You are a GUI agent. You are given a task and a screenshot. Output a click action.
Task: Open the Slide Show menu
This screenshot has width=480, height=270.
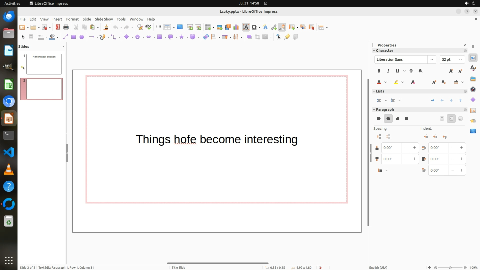tap(104, 19)
